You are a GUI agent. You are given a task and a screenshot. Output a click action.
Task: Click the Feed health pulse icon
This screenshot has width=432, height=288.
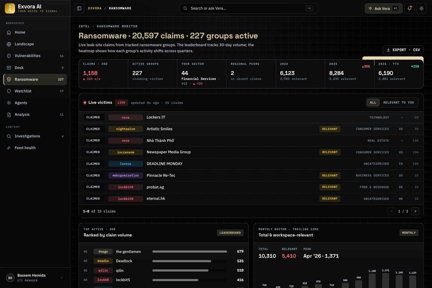pos(9,148)
